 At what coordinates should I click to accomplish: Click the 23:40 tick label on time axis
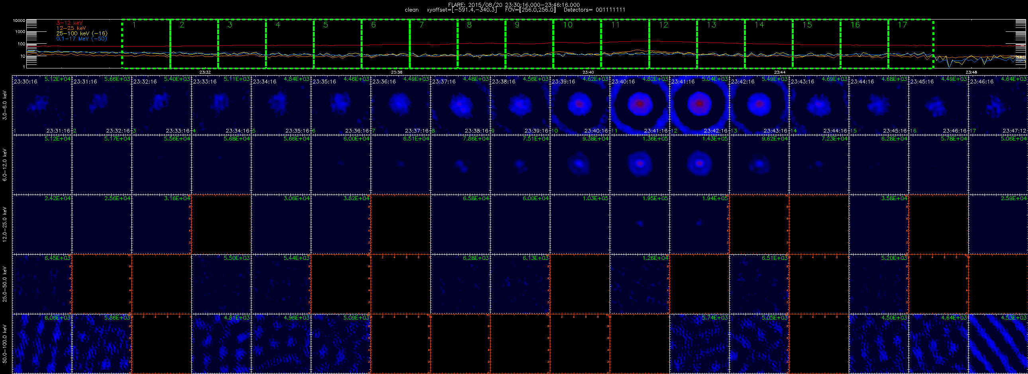click(588, 72)
